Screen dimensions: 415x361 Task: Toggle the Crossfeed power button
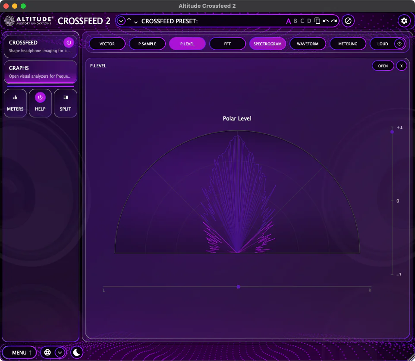pyautogui.click(x=69, y=42)
